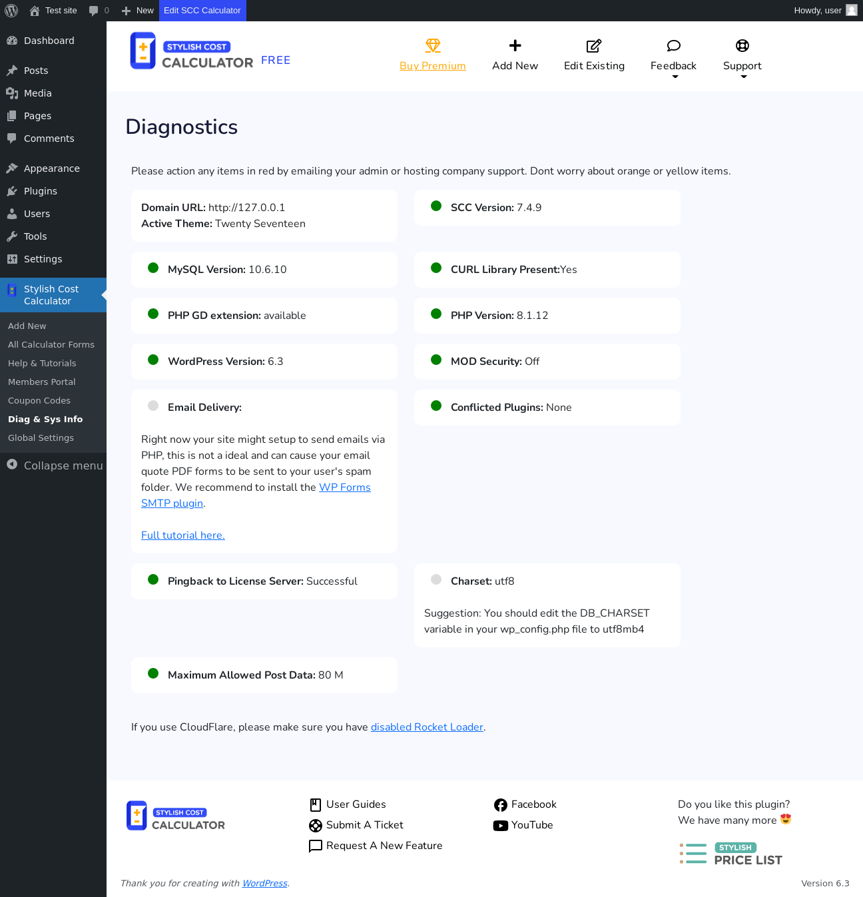Click the Plugins plug icon
The image size is (863, 897).
click(x=12, y=191)
